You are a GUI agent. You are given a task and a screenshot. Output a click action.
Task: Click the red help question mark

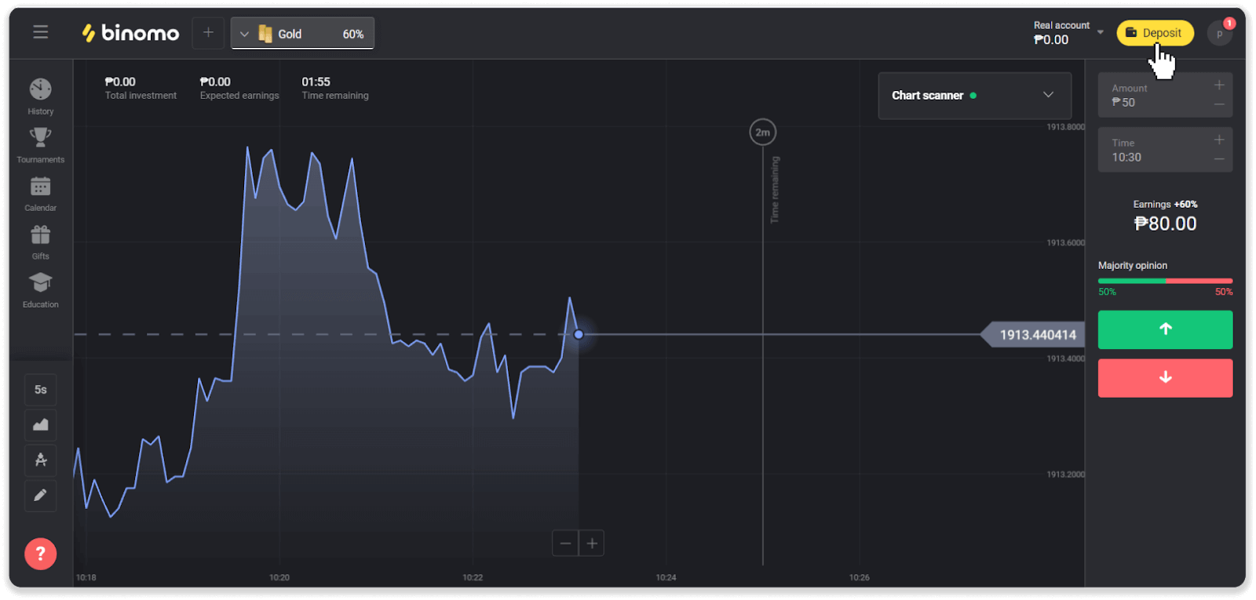(x=41, y=554)
